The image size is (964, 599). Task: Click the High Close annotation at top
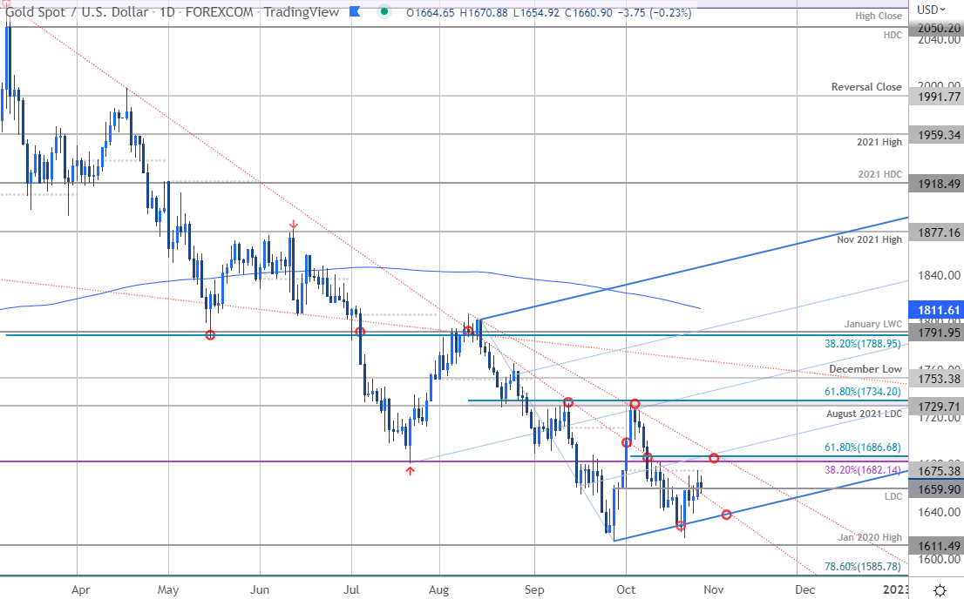coord(879,16)
